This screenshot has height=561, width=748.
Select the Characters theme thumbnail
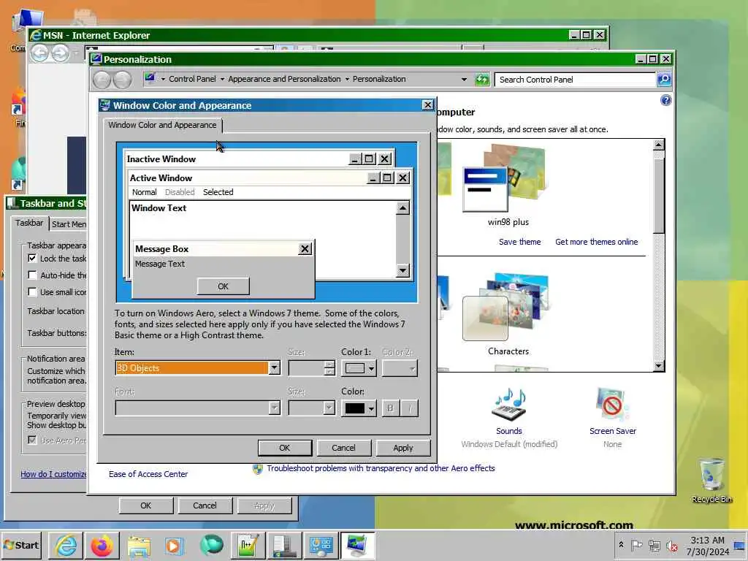point(507,308)
